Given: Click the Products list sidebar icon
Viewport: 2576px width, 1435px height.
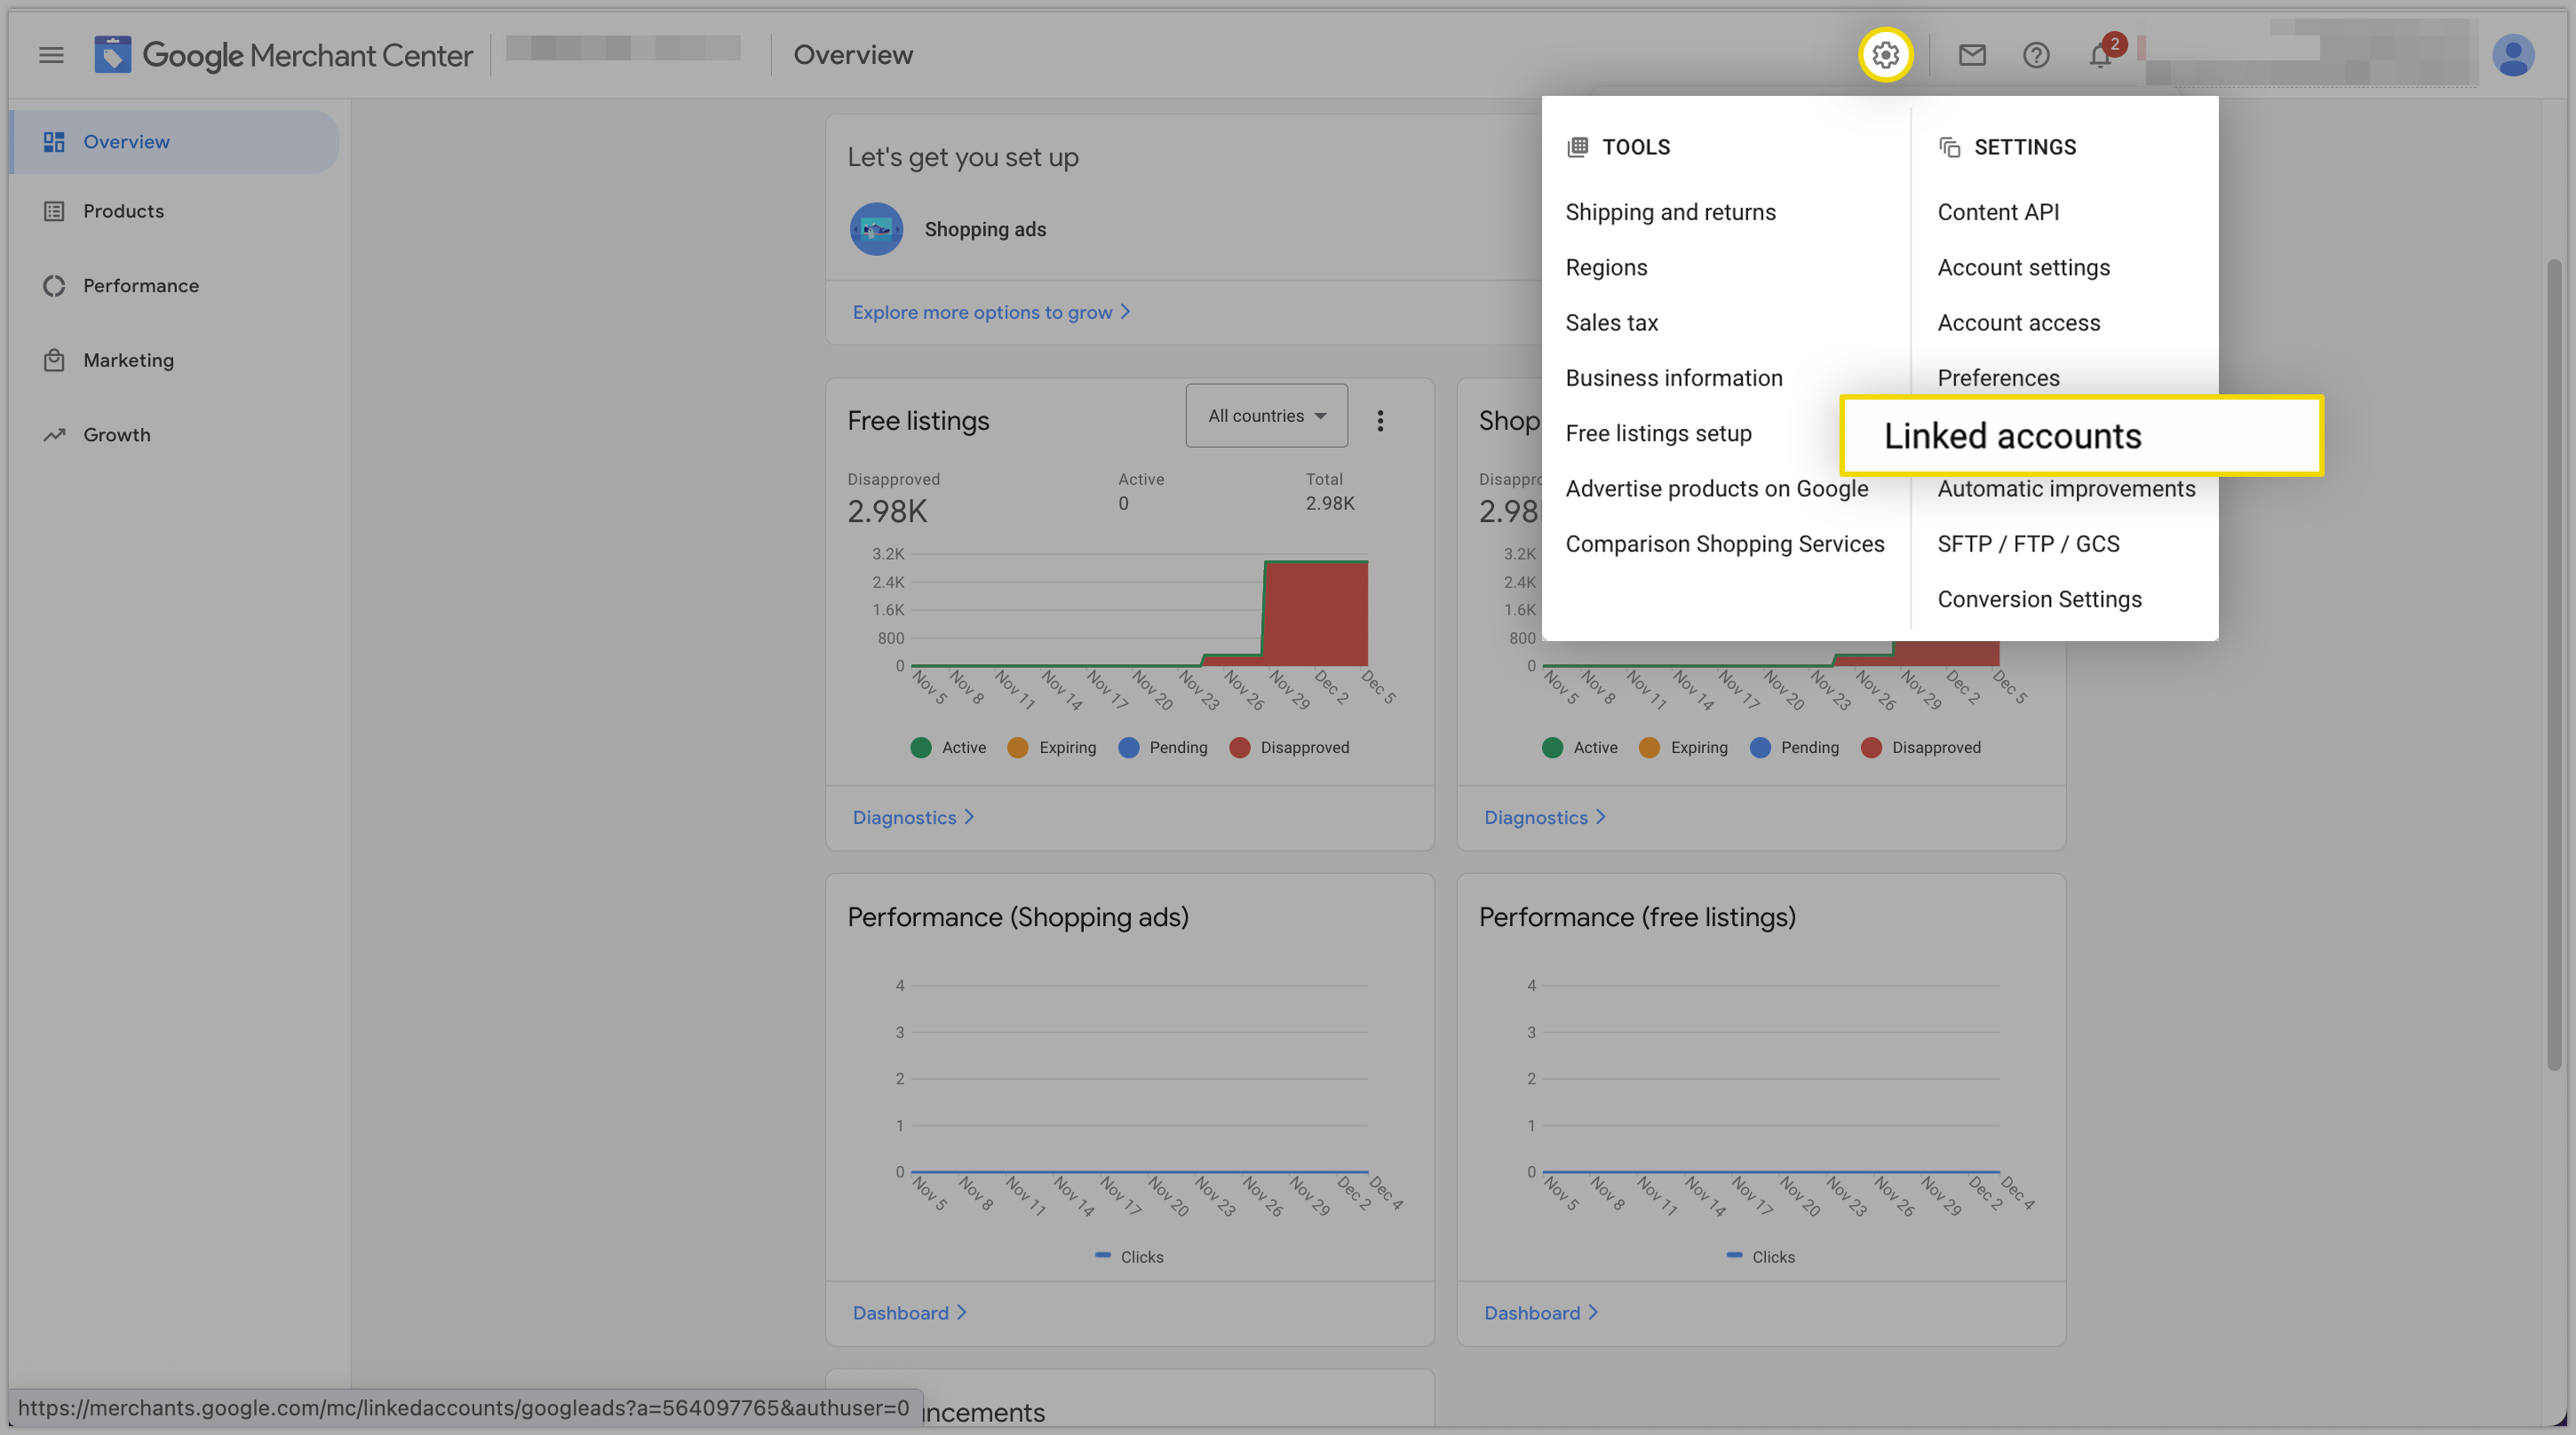Looking at the screenshot, I should pyautogui.click(x=54, y=211).
